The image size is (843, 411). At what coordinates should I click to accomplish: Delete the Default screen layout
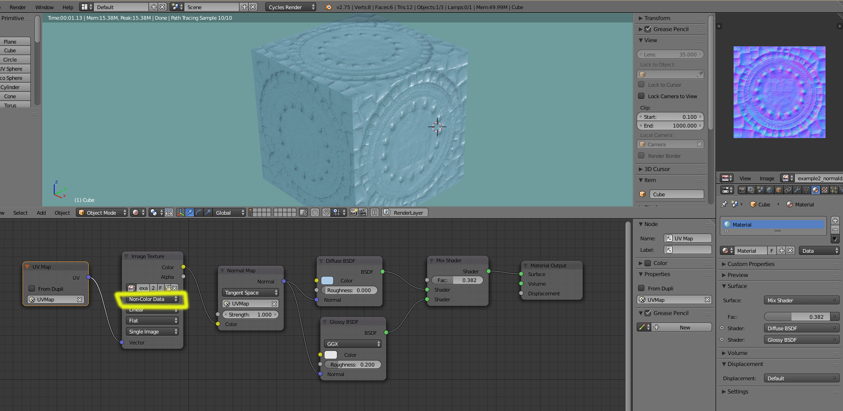[162, 7]
